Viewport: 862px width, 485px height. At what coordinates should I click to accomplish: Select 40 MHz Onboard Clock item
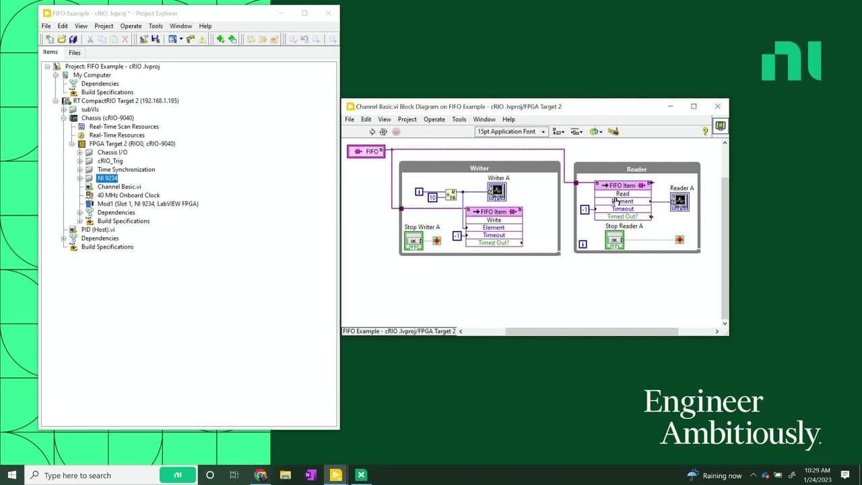pos(129,195)
